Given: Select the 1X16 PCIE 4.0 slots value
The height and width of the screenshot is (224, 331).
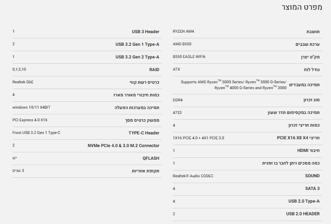Looking at the screenshot, I should point(198,138).
